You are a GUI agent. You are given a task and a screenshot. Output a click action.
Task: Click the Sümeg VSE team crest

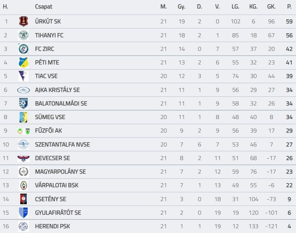23,117
